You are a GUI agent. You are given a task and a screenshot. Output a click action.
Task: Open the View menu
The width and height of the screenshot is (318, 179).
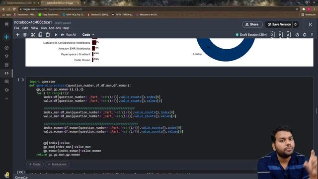(34, 28)
